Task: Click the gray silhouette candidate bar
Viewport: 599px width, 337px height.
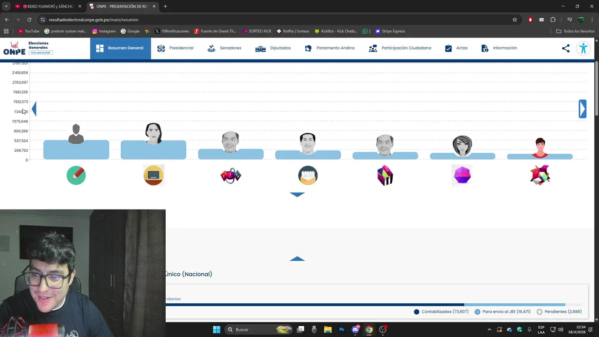Action: click(76, 150)
